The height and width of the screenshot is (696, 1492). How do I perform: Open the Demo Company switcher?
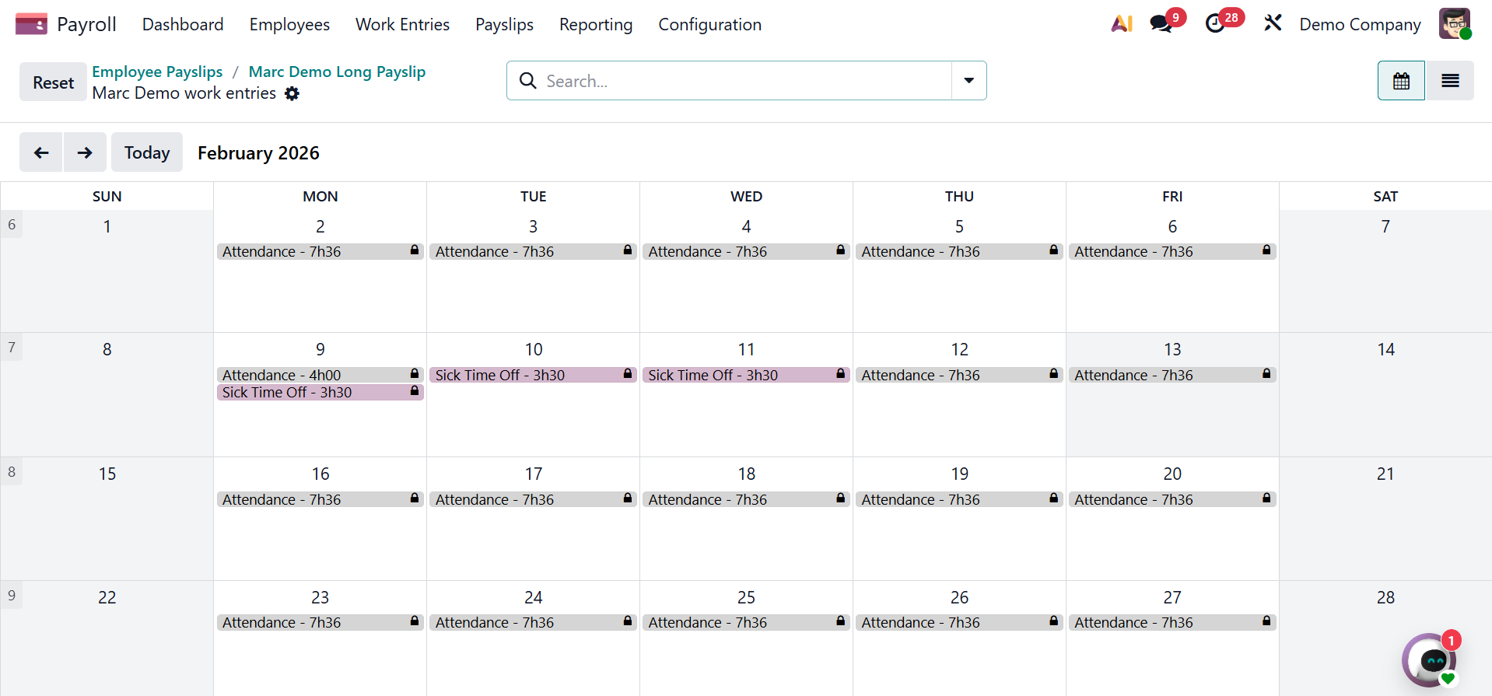pyautogui.click(x=1360, y=24)
